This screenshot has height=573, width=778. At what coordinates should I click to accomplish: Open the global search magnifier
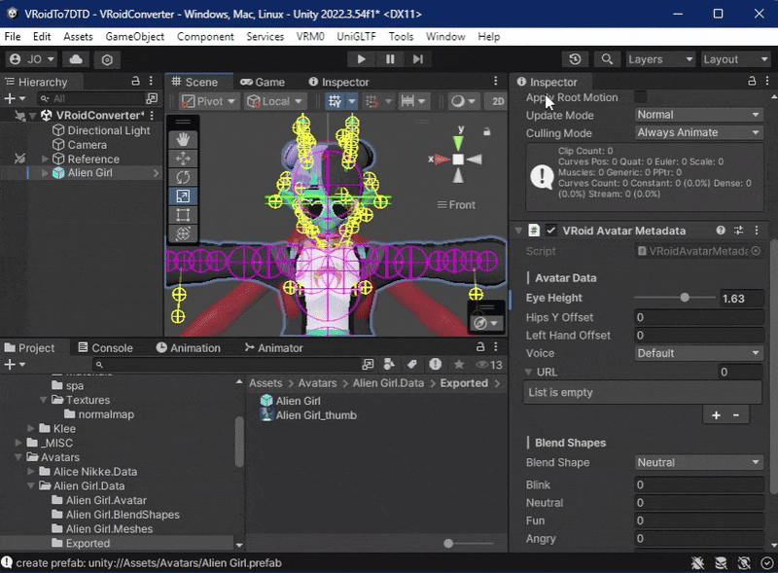[606, 59]
